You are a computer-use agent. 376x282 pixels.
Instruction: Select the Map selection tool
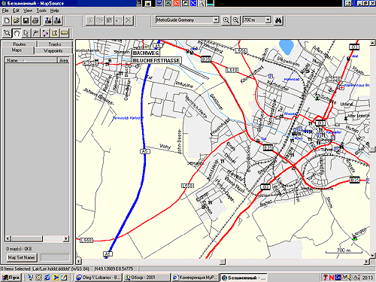click(55, 33)
